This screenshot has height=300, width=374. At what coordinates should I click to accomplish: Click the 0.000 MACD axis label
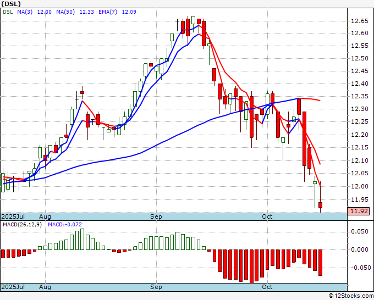coord(360,249)
